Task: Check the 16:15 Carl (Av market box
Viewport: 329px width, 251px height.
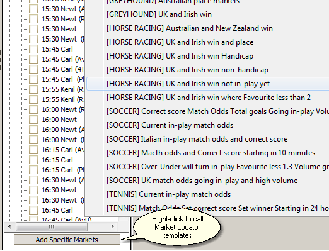Action: coord(33,150)
